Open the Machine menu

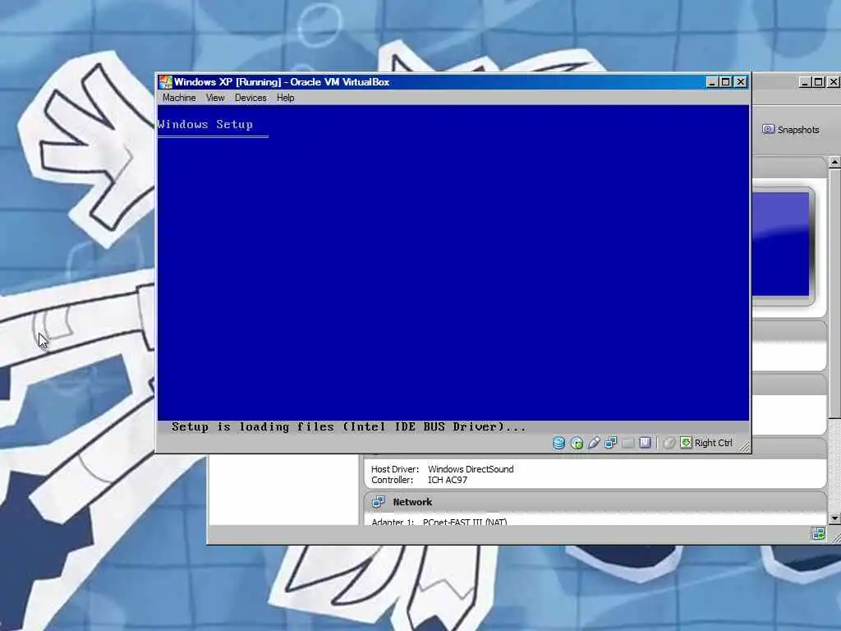179,98
